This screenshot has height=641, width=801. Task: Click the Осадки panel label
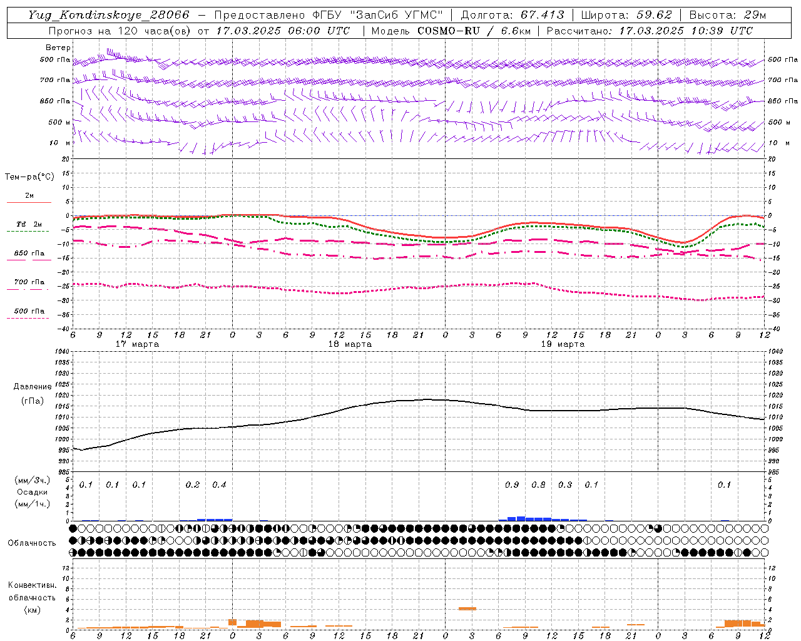tap(33, 492)
